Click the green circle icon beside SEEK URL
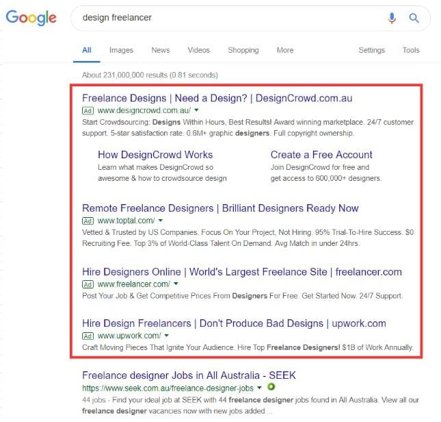Screen dimensions: 441x422 (271, 387)
